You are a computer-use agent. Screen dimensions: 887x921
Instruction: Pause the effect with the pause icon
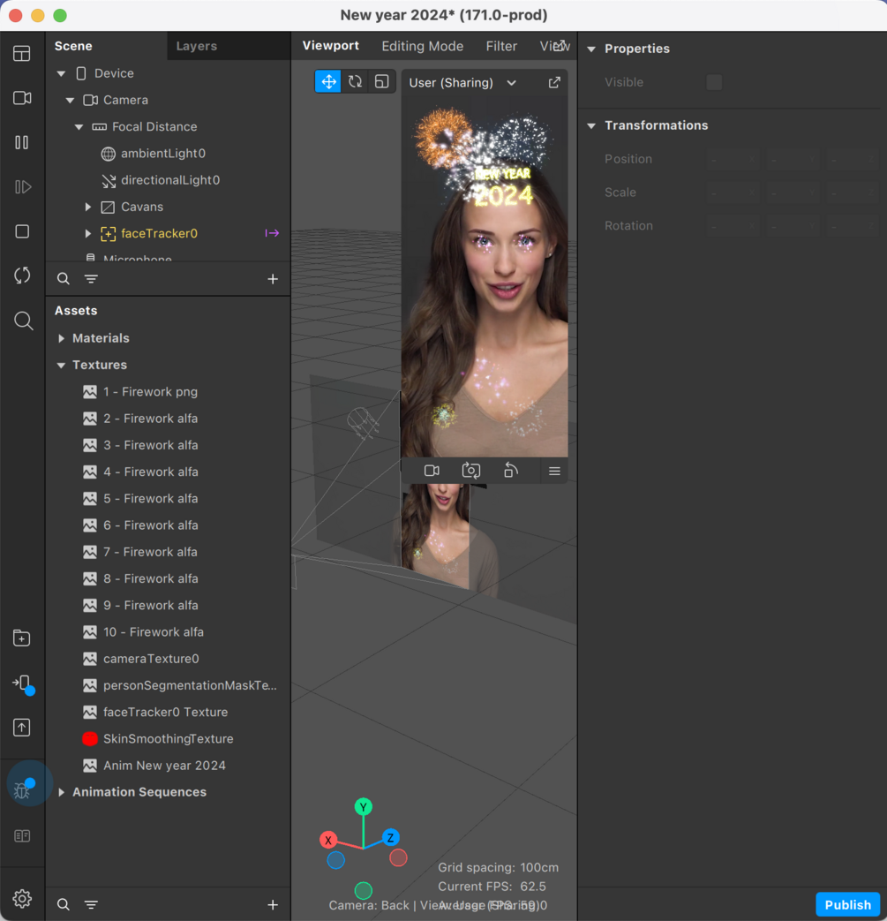pos(22,142)
